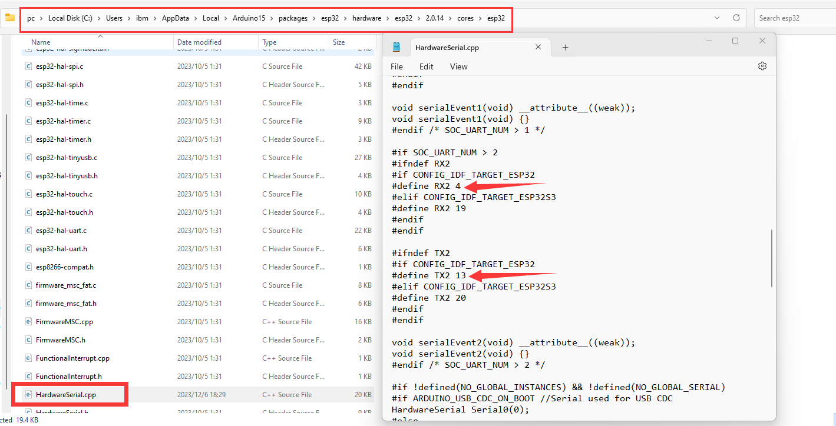Refresh the esp32 folder view
836x426 pixels.
(736, 18)
